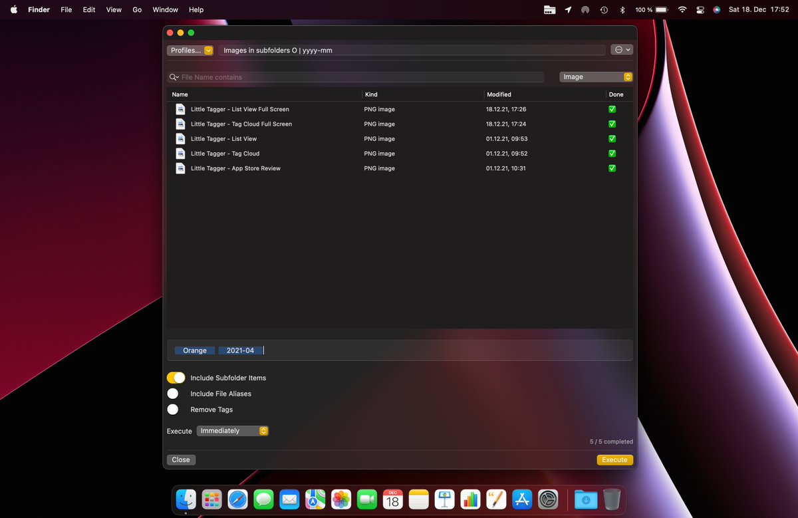The image size is (798, 518).
Task: Open the Help menu
Action: [196, 10]
